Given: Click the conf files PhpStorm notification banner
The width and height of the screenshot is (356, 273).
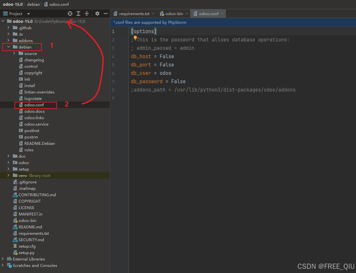Looking at the screenshot, I should pyautogui.click(x=233, y=22).
